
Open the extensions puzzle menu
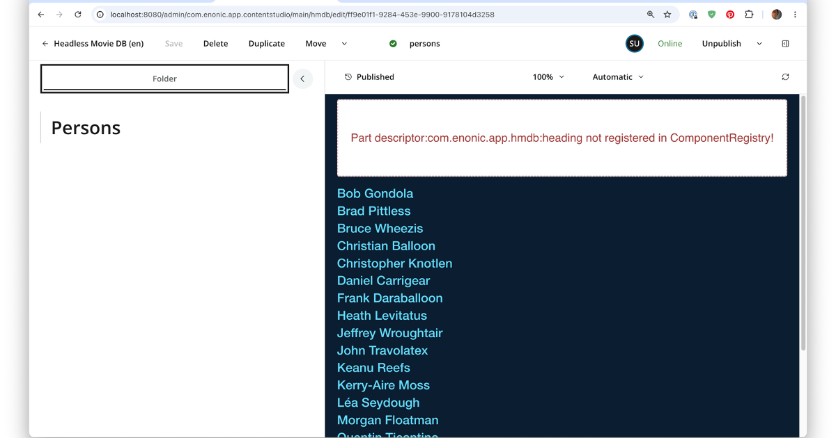pyautogui.click(x=749, y=14)
